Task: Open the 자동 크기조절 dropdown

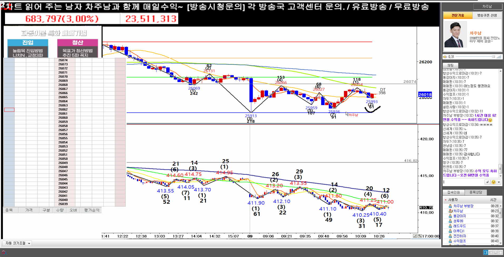Action: coord(17,243)
